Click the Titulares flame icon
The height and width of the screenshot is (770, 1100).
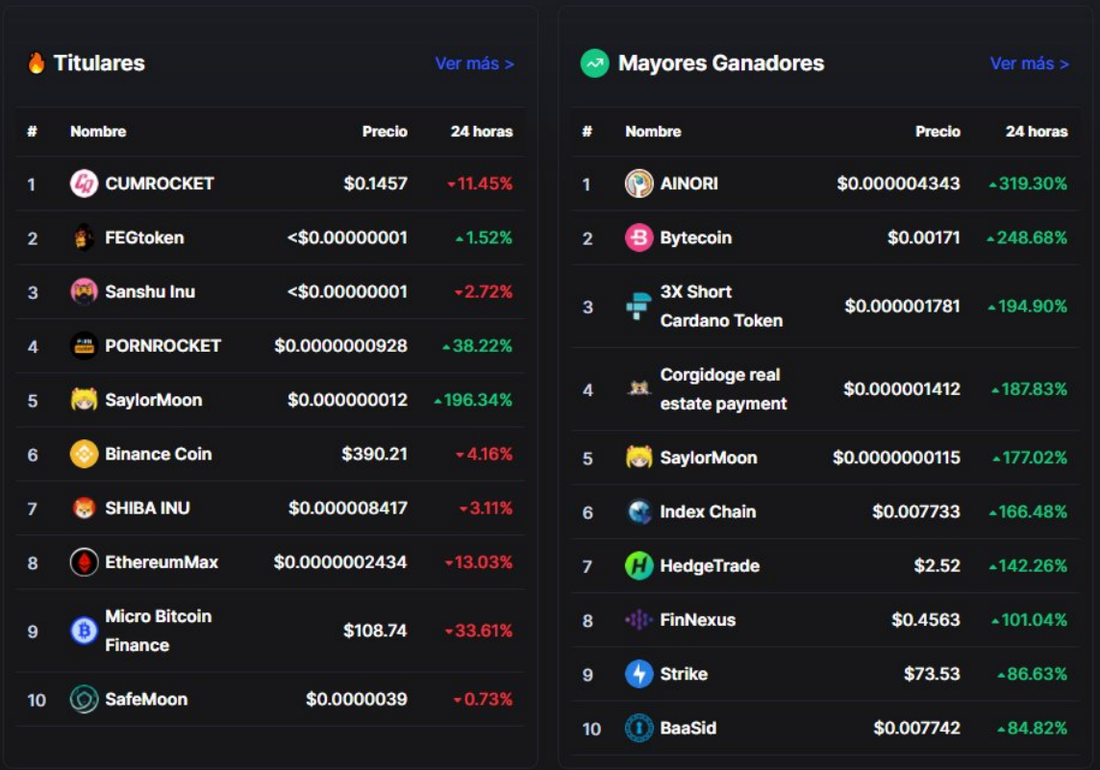pos(36,63)
